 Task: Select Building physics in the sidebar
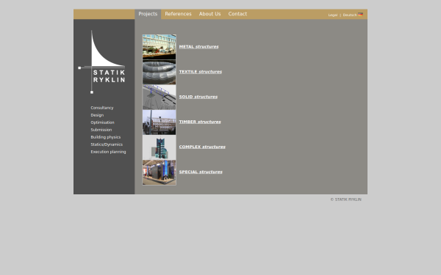click(105, 137)
